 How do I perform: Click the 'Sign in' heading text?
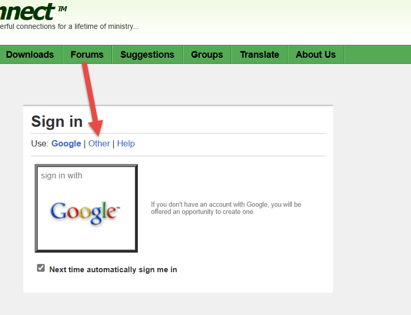[57, 122]
